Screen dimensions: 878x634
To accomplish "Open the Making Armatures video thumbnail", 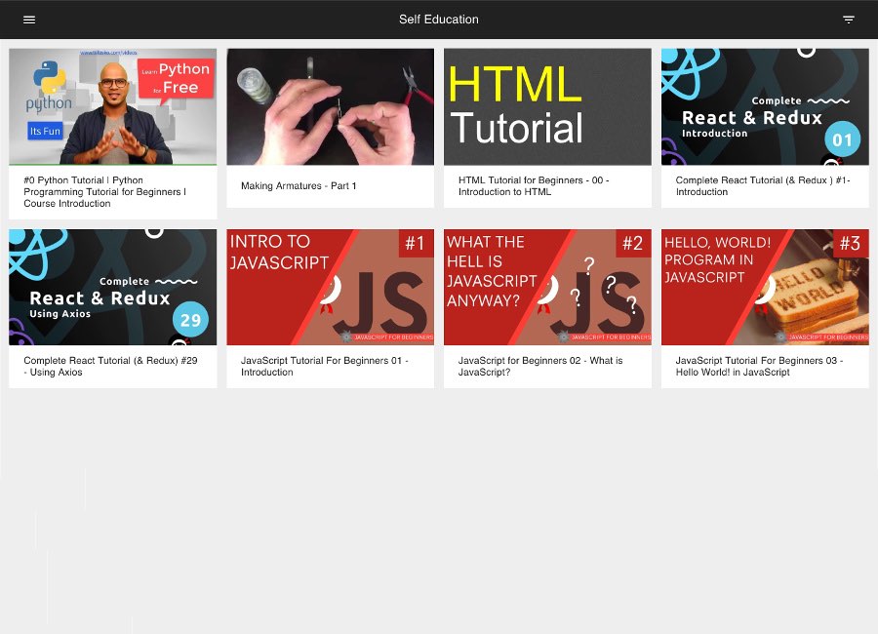I will coord(330,106).
